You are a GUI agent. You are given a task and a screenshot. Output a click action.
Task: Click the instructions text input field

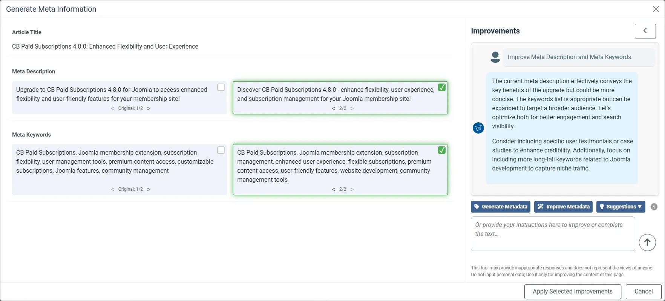click(x=553, y=234)
